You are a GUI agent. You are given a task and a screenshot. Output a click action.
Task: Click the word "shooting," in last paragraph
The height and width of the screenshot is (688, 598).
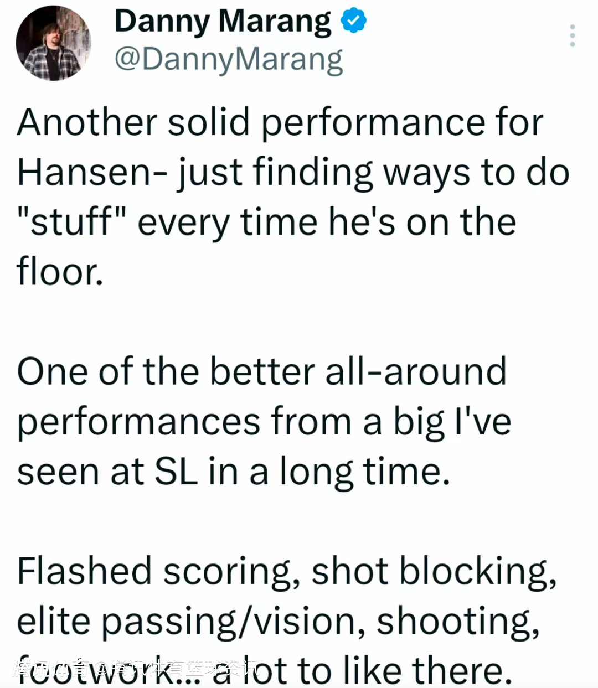[458, 621]
